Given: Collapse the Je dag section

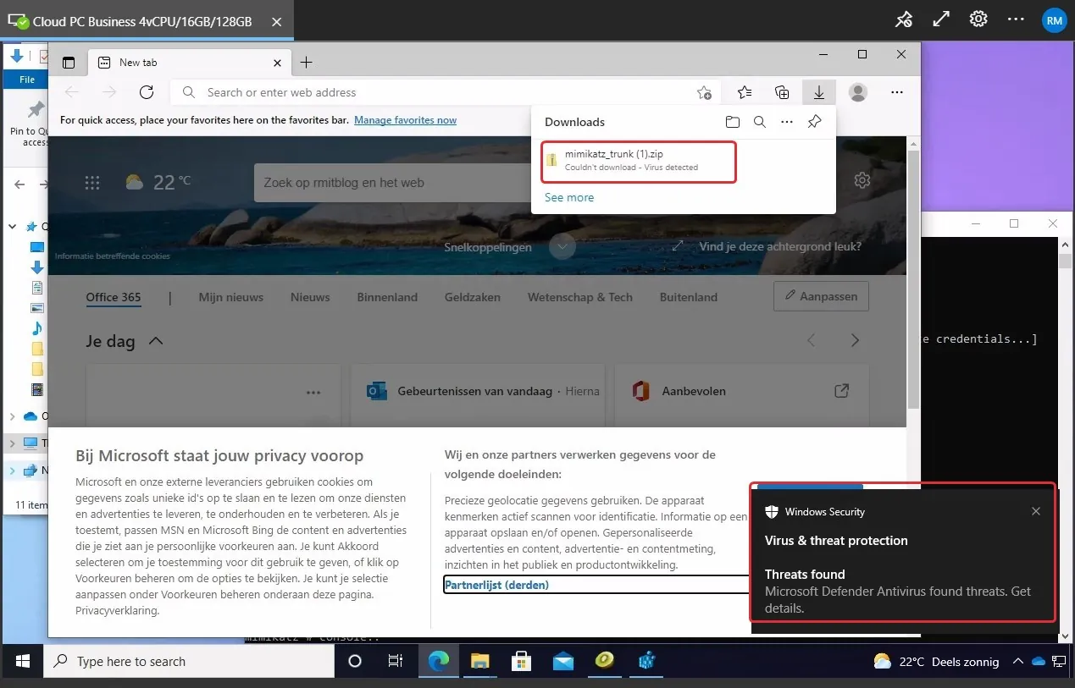Looking at the screenshot, I should 155,341.
